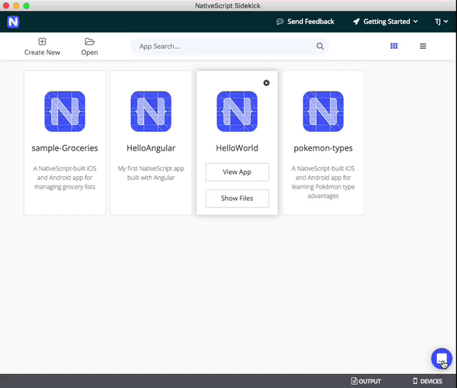Click View App on HelloWorld card

tap(237, 172)
